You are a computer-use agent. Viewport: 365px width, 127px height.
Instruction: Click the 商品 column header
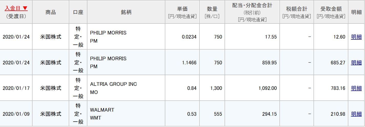click(x=50, y=12)
